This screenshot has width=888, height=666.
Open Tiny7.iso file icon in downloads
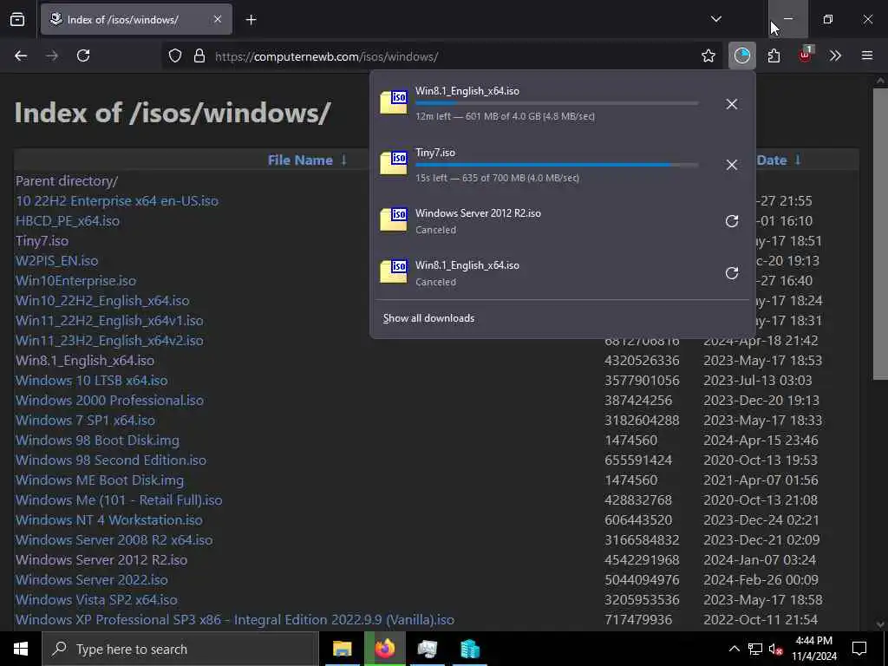395,164
